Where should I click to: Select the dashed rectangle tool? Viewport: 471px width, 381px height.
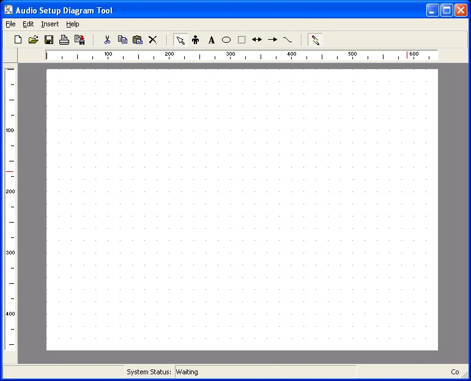pos(242,40)
